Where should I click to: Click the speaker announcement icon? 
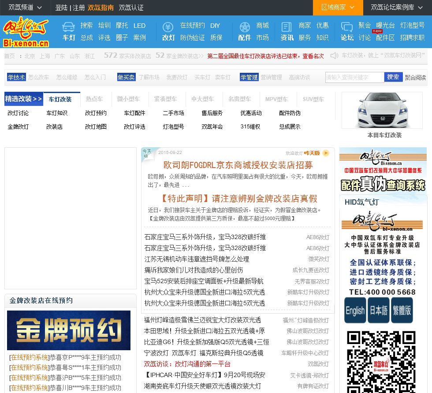[x=334, y=56]
